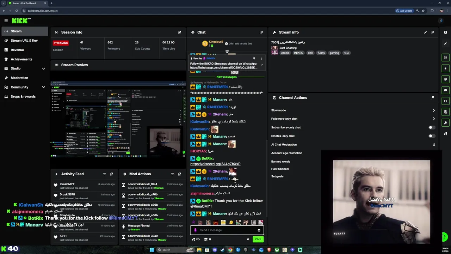This screenshot has width=451, height=254.
Task: Select the Arabic stream tag
Action: click(285, 53)
